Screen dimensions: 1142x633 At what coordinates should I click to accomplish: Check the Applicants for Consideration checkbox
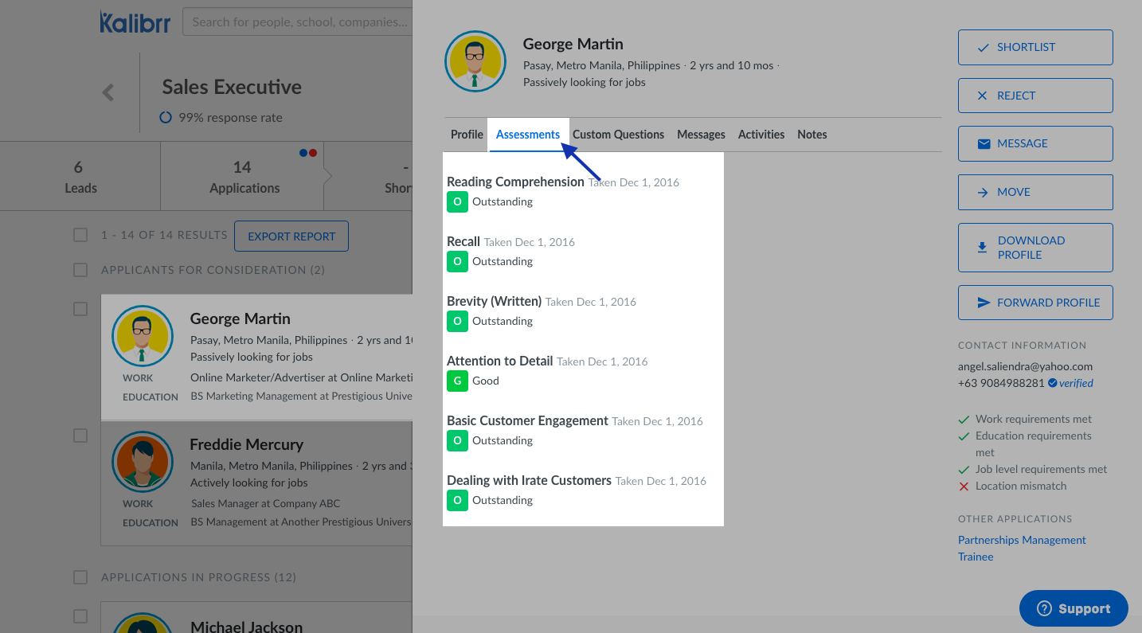tap(80, 270)
